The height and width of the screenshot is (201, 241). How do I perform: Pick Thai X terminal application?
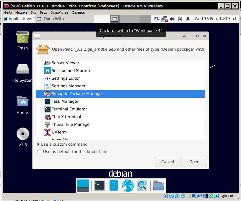click(121, 117)
